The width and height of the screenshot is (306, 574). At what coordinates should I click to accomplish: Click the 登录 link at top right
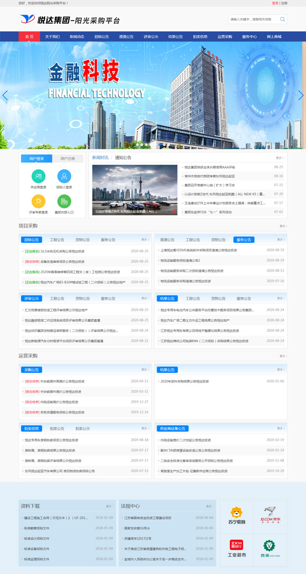coord(275,3)
